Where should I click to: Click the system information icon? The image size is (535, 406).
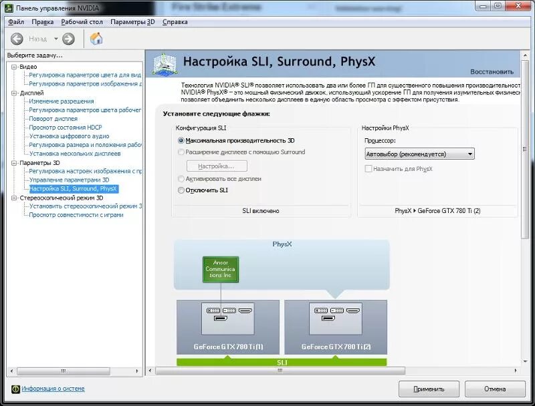[x=15, y=389]
